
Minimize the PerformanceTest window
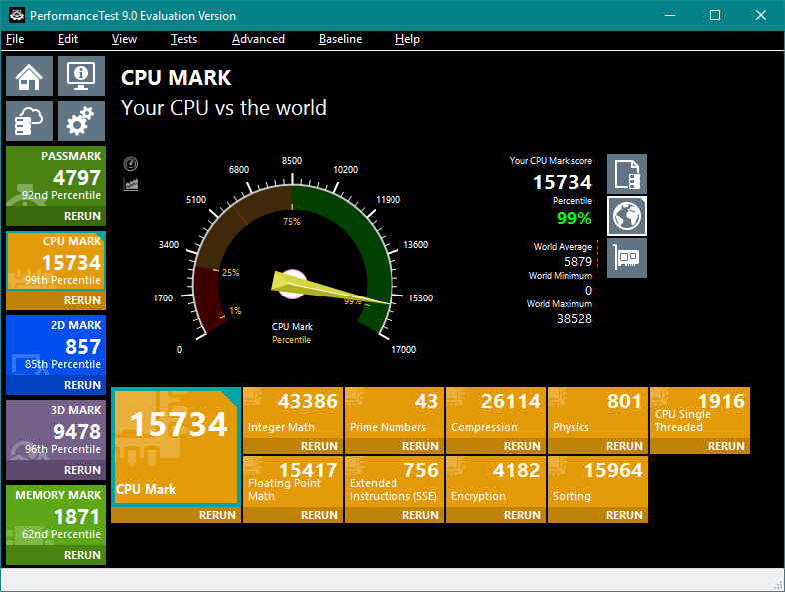(x=670, y=16)
